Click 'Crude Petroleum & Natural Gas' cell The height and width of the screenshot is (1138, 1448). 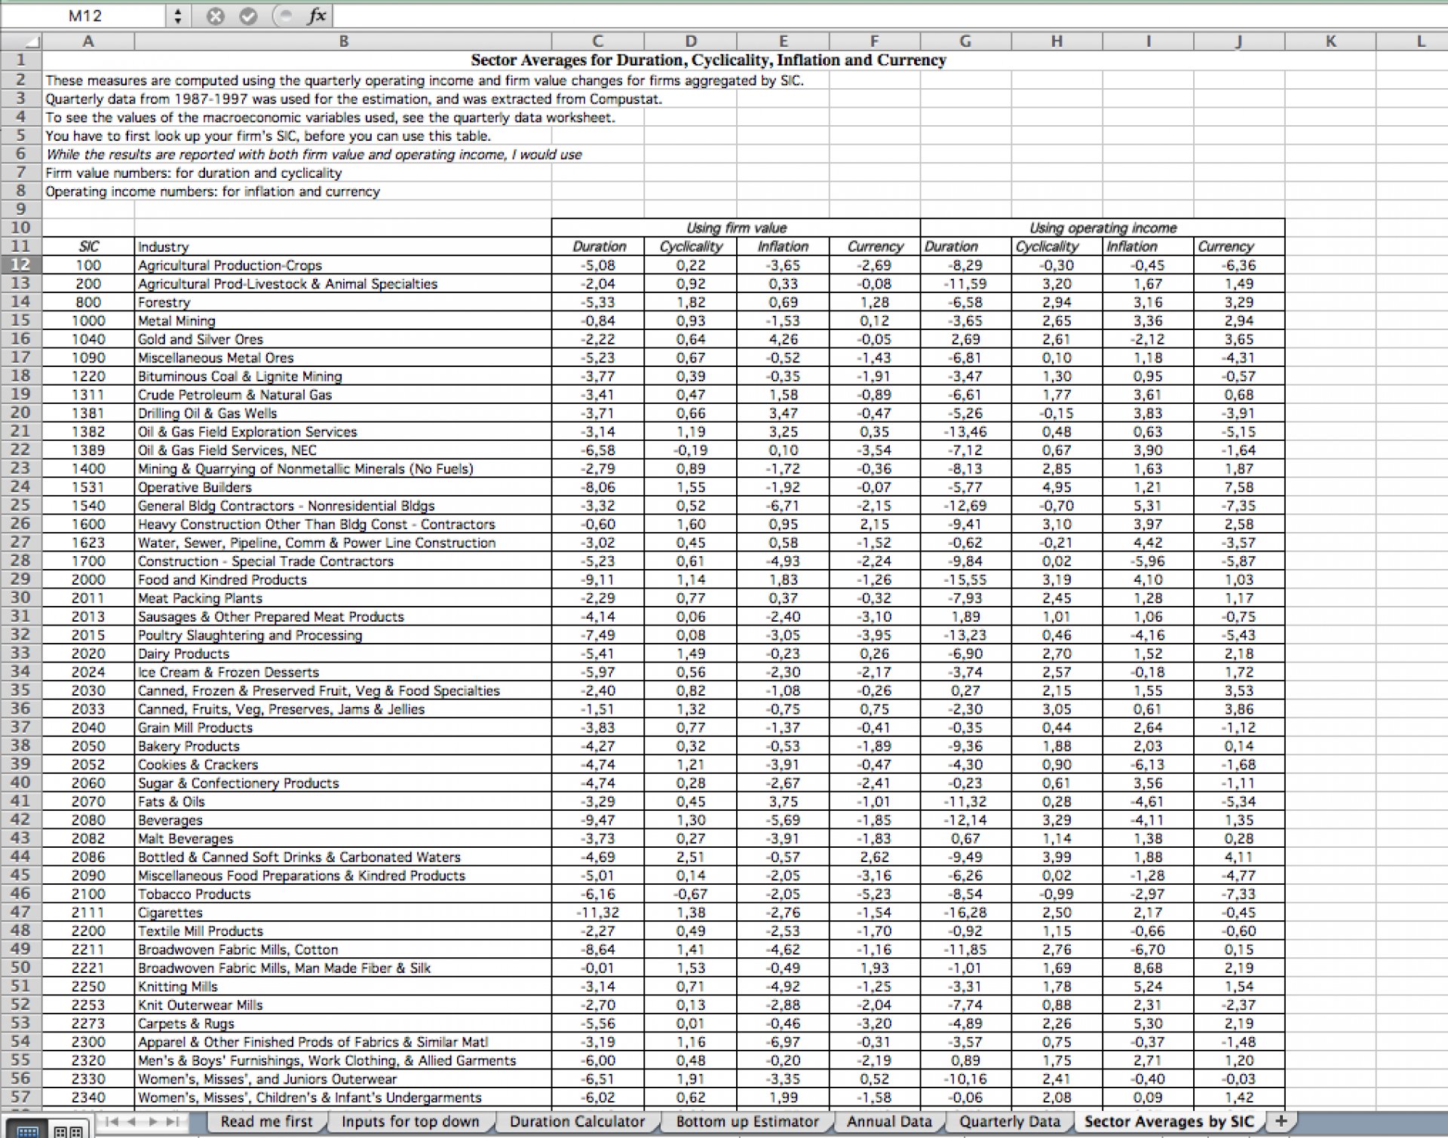[x=343, y=395]
